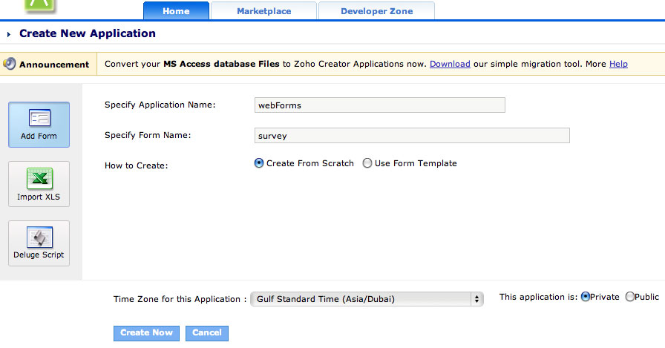Select Create From Scratch radio button
This screenshot has width=665, height=348.
click(259, 163)
